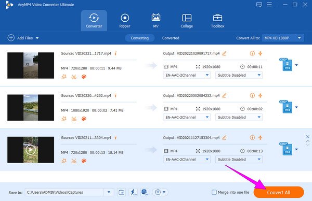Screen dimensions: 312x201
Task: Preview the VID20220...4252.mp4 thumbnail
Action: (31, 107)
